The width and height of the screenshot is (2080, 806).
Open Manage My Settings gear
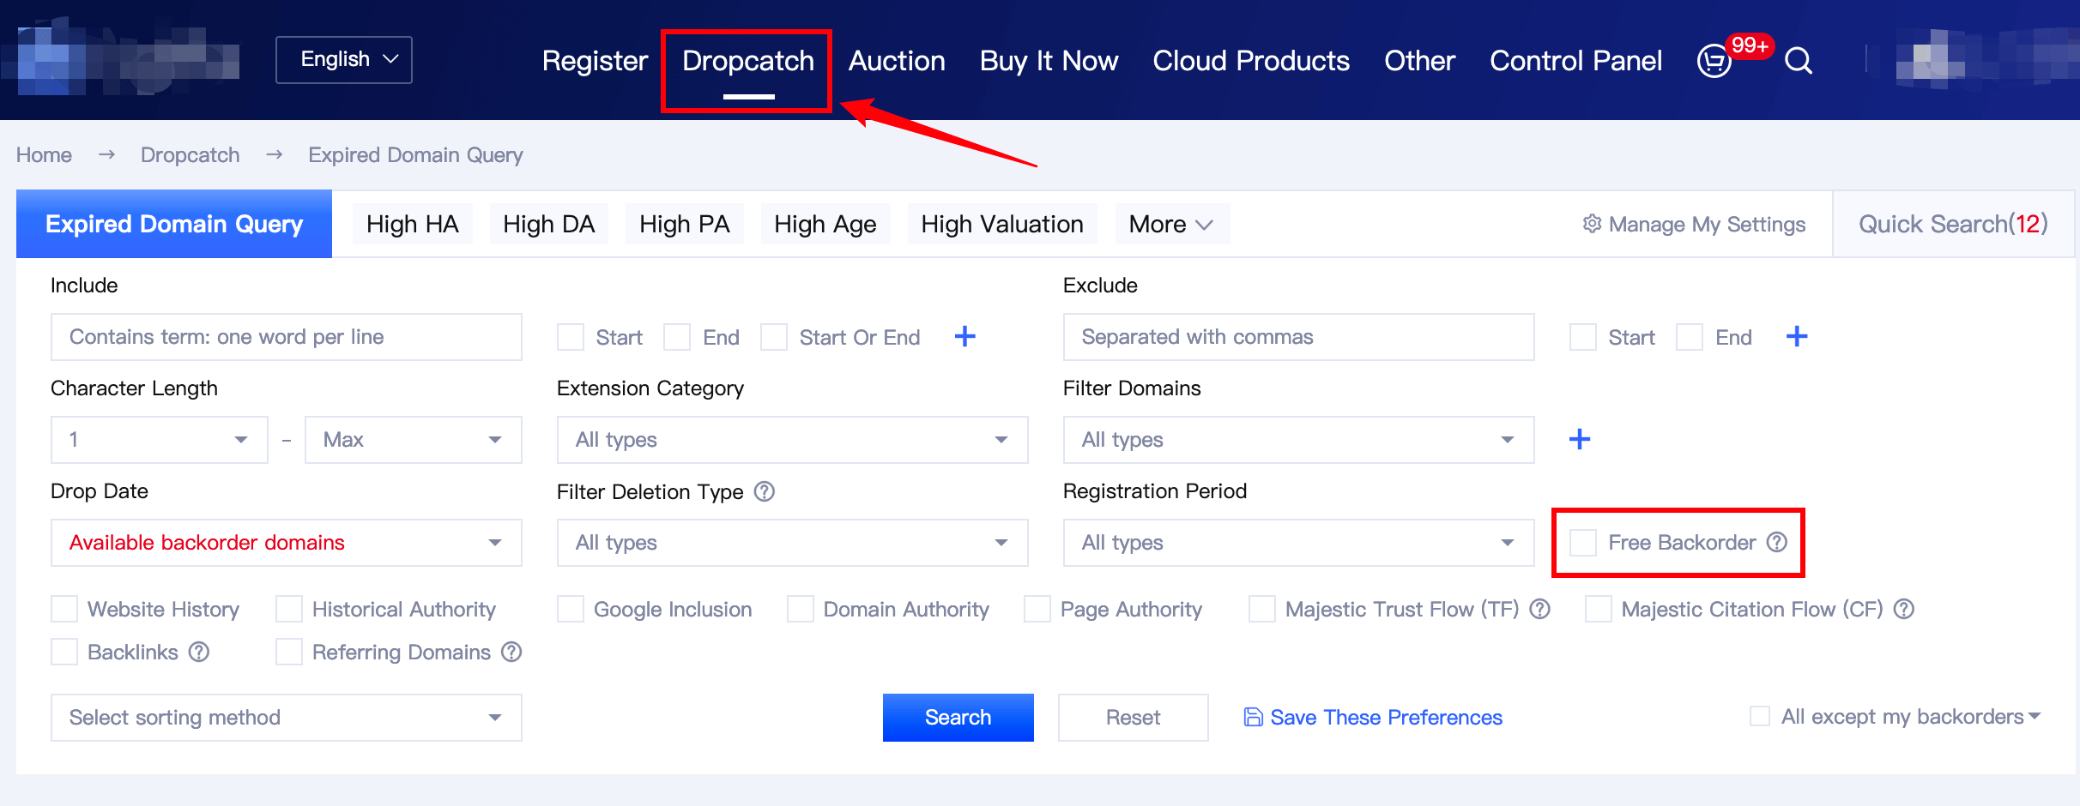pyautogui.click(x=1592, y=224)
